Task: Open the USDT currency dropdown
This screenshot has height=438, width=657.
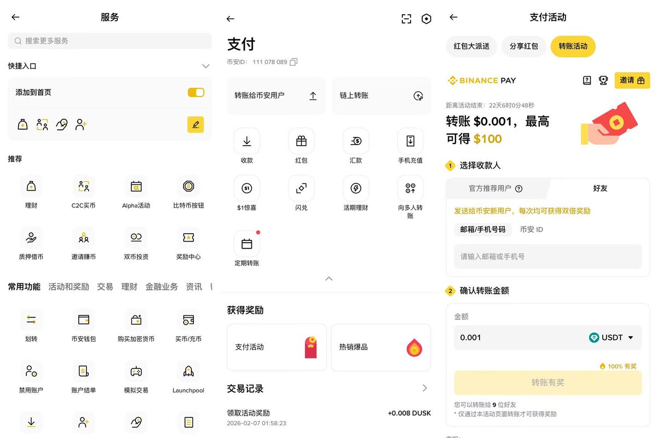Action: pyautogui.click(x=612, y=338)
